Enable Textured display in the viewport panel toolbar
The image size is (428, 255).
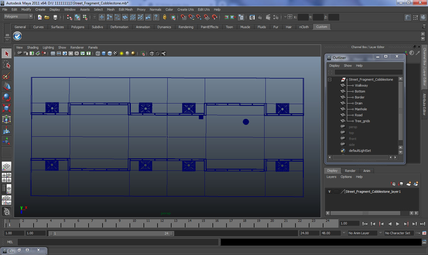pyautogui.click(x=116, y=53)
